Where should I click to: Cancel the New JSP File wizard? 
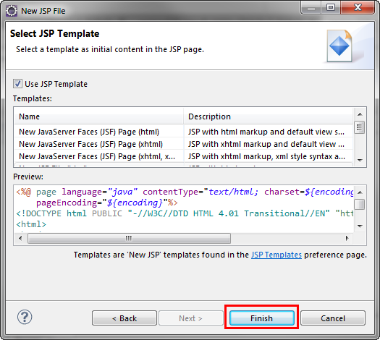tap(333, 318)
